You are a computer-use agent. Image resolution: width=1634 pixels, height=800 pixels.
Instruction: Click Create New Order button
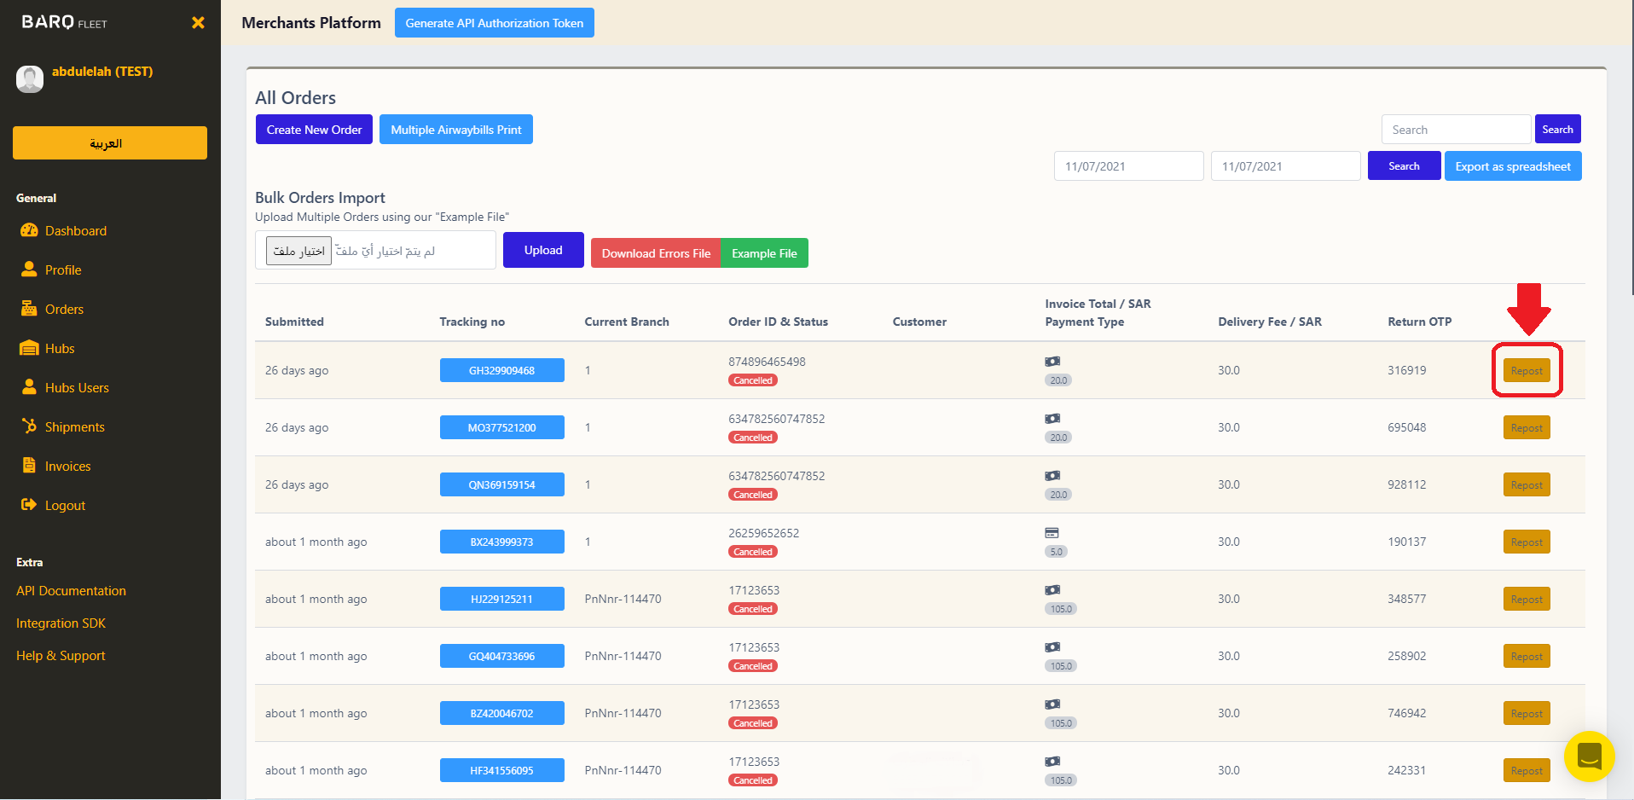[314, 130]
